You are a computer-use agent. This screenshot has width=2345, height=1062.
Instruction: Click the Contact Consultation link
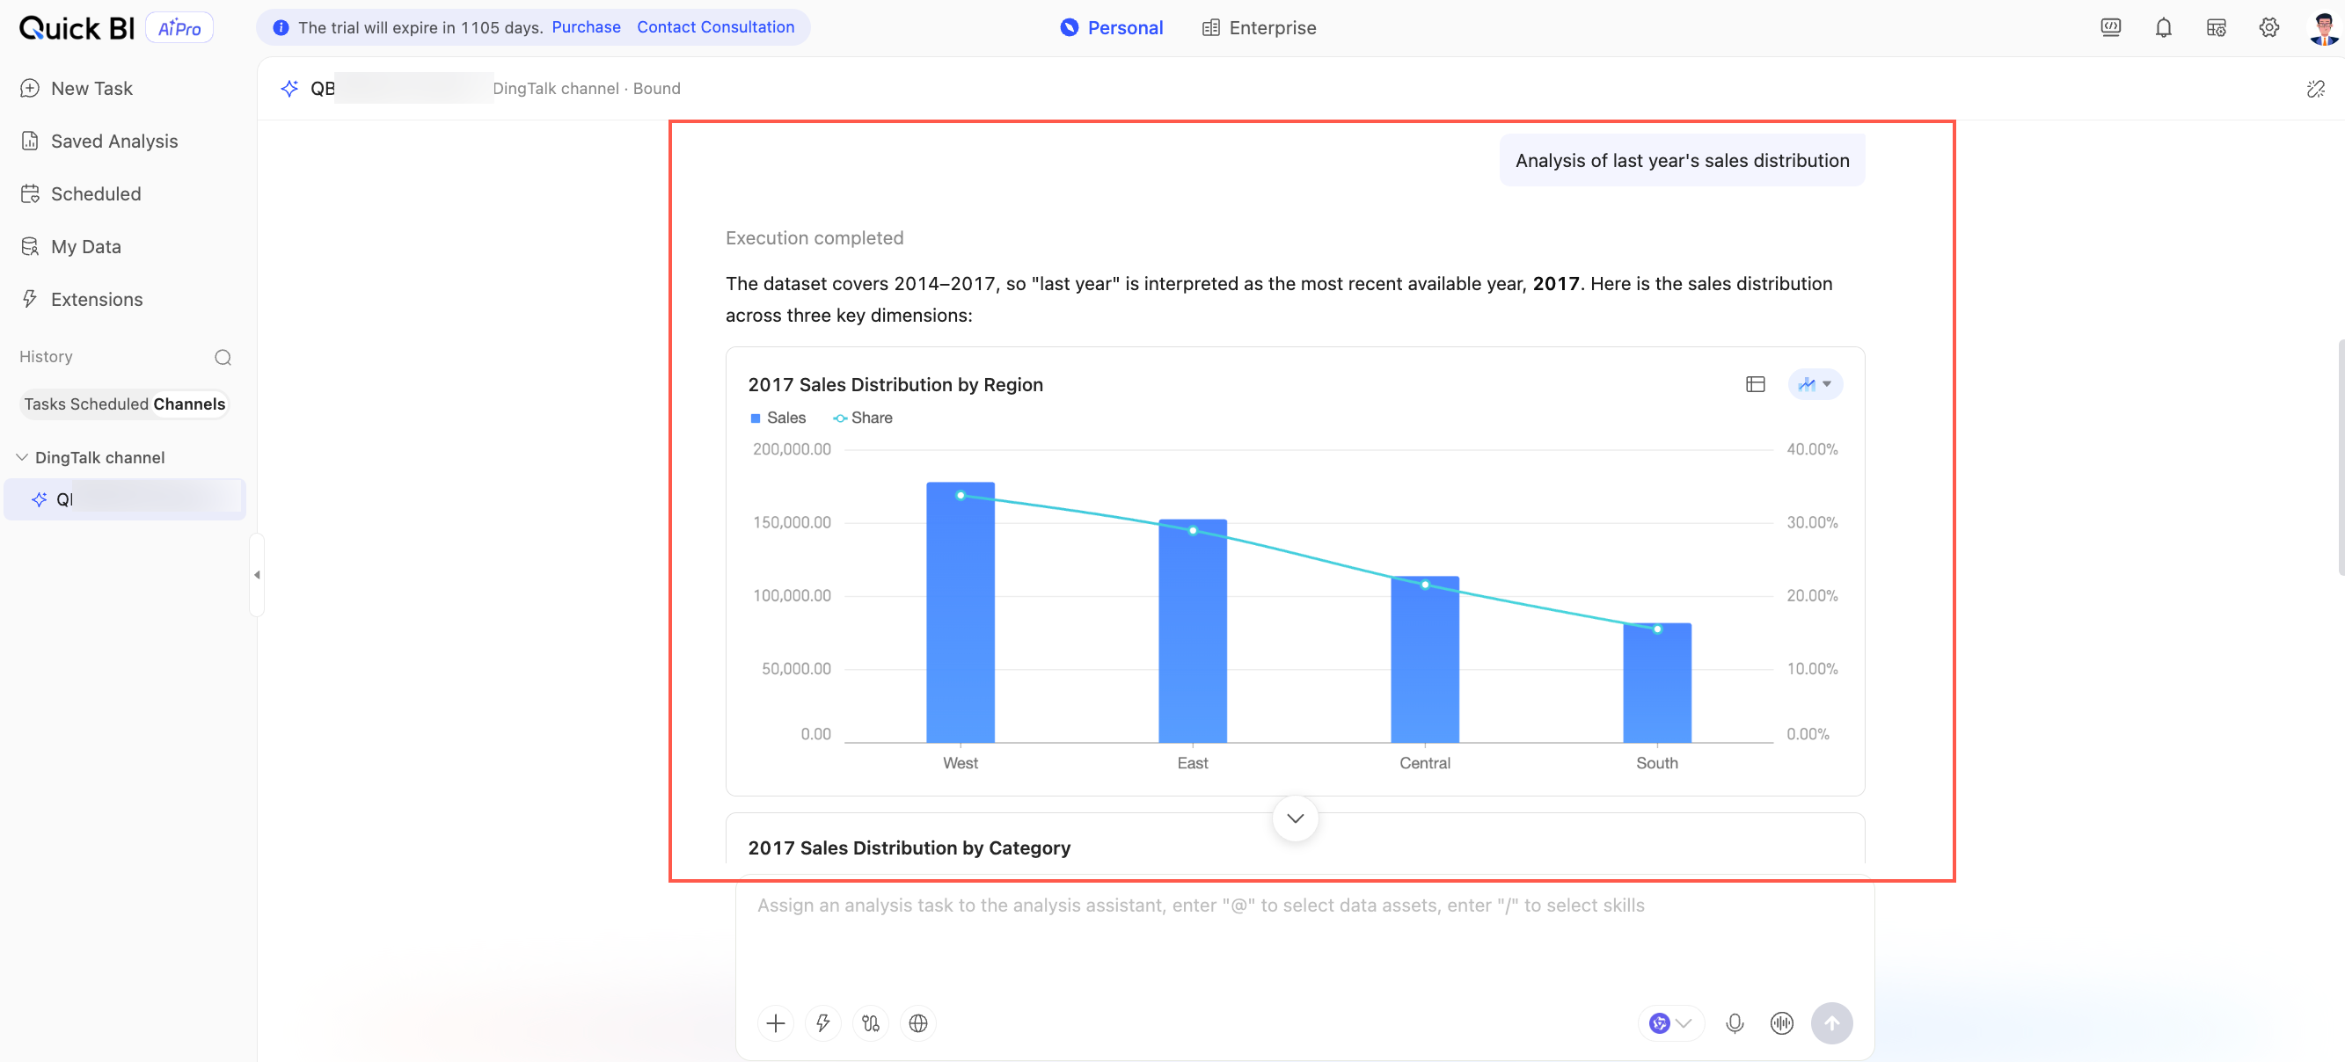coord(715,27)
